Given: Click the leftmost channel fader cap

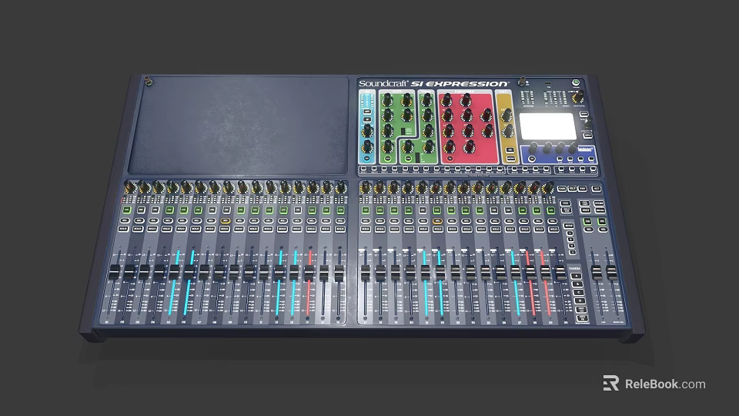Looking at the screenshot, I should click(115, 273).
